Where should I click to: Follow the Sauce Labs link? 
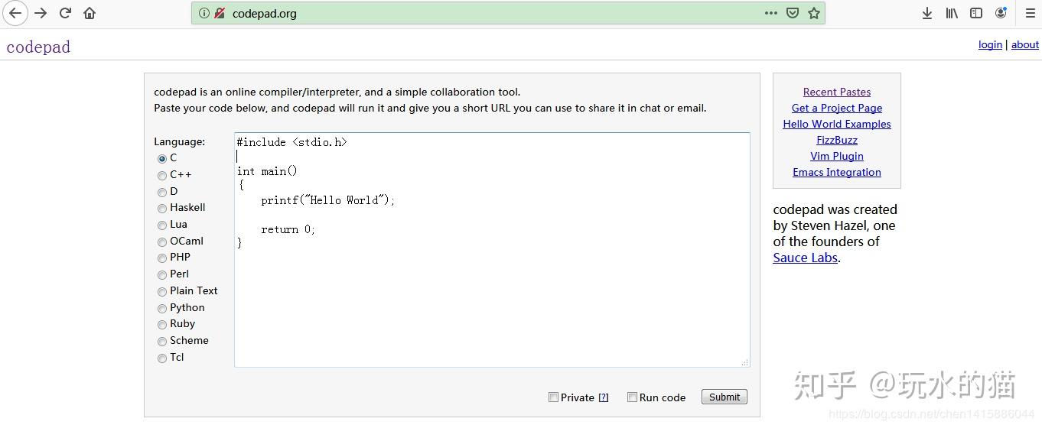[805, 258]
